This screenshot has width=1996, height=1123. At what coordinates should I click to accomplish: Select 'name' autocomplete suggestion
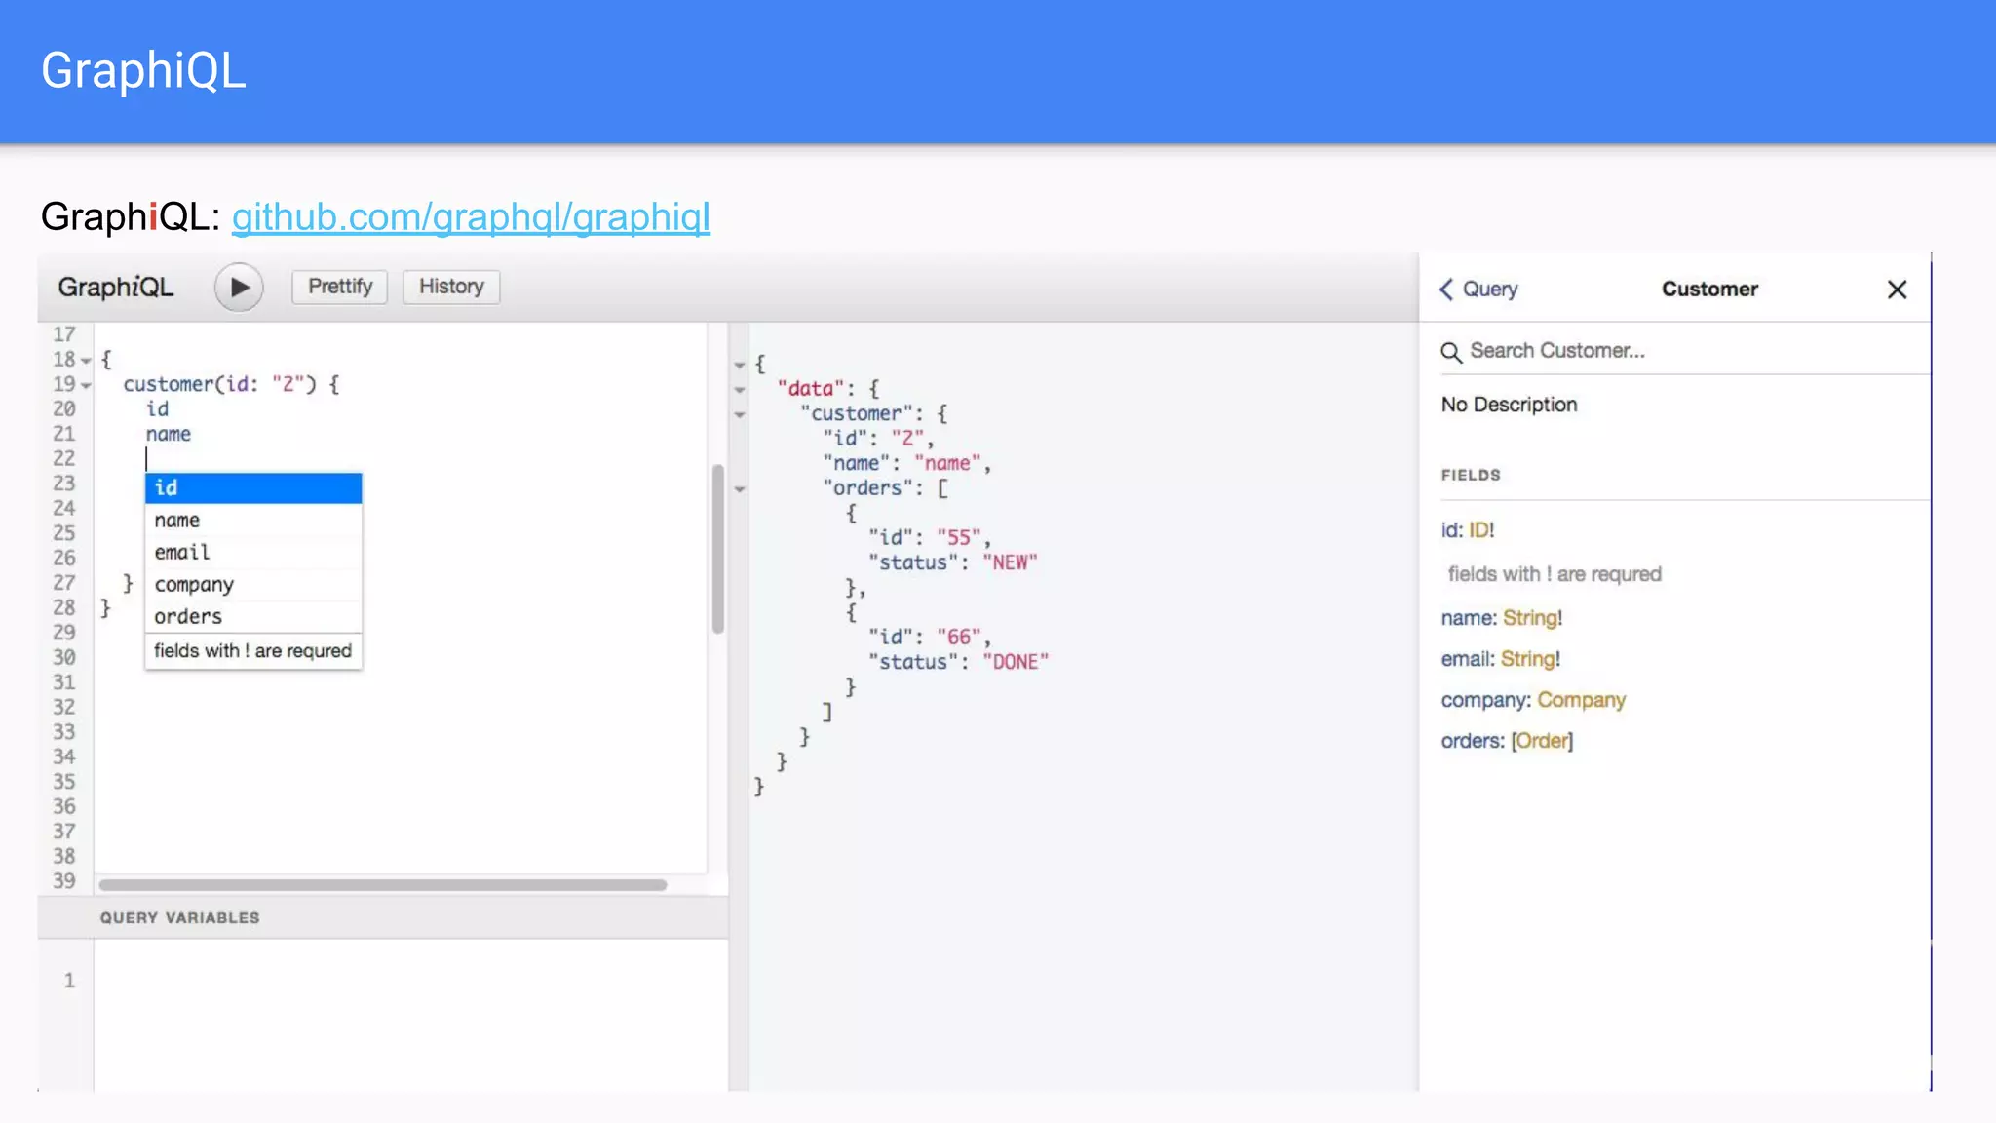coord(253,521)
